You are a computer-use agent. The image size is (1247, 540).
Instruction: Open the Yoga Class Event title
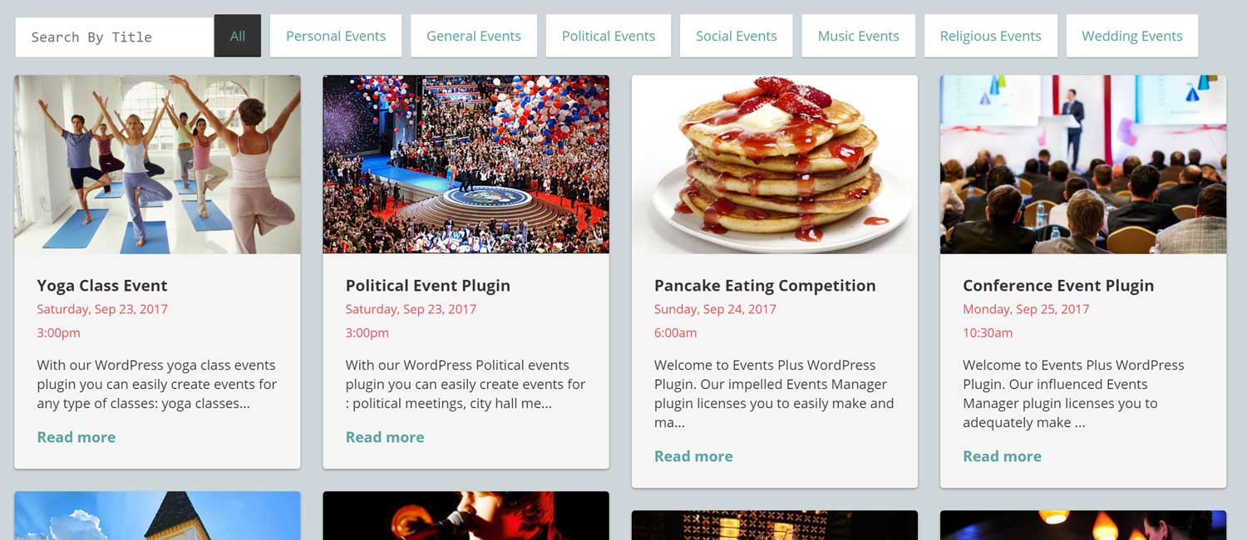pyautogui.click(x=102, y=286)
